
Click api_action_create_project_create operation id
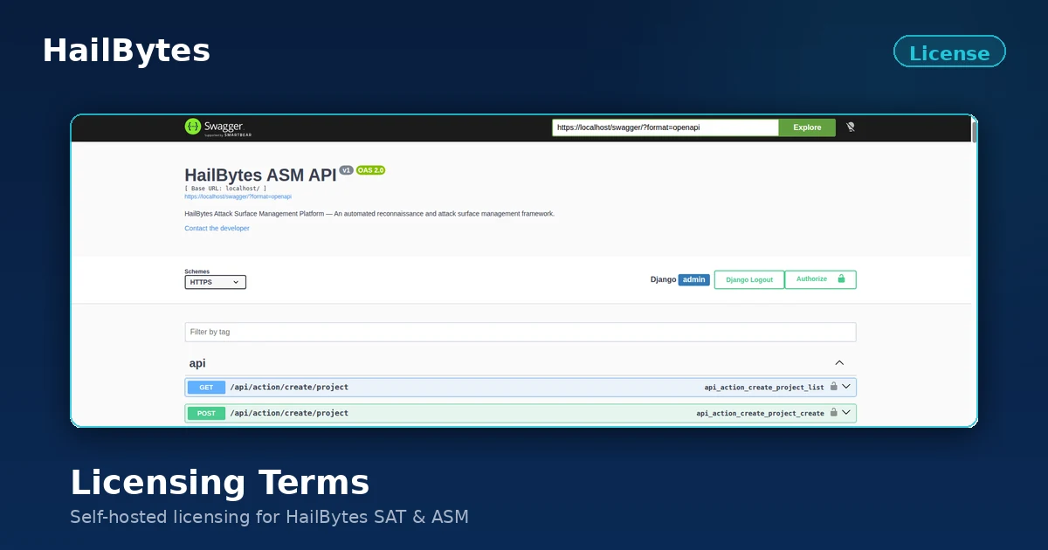click(x=760, y=414)
